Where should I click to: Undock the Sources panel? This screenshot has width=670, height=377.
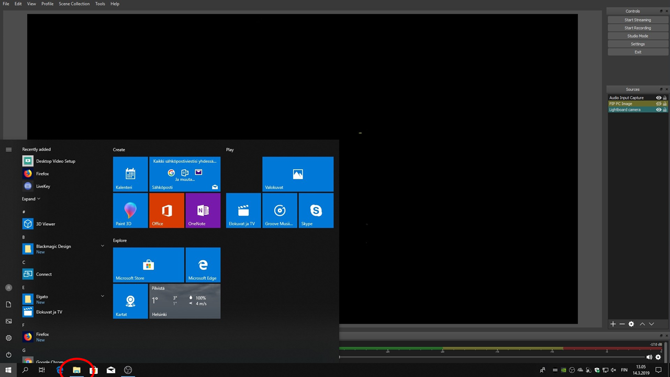[x=661, y=90]
